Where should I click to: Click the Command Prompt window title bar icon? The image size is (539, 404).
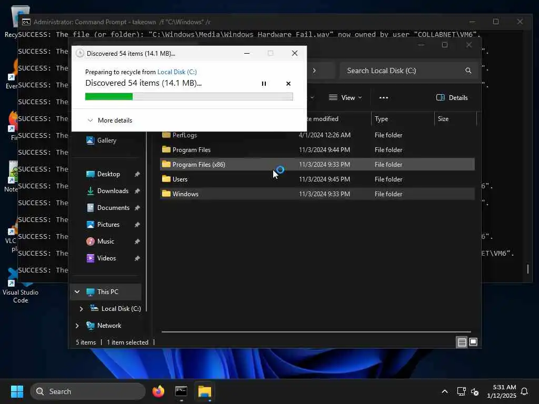point(26,22)
